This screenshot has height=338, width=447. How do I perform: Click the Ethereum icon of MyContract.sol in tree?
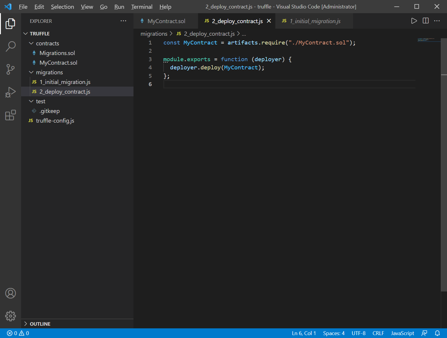34,63
